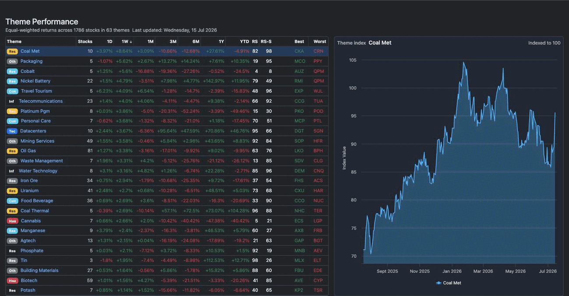This screenshot has height=296, width=569.
Task: Open the Uranium theme row
Action: (167, 190)
